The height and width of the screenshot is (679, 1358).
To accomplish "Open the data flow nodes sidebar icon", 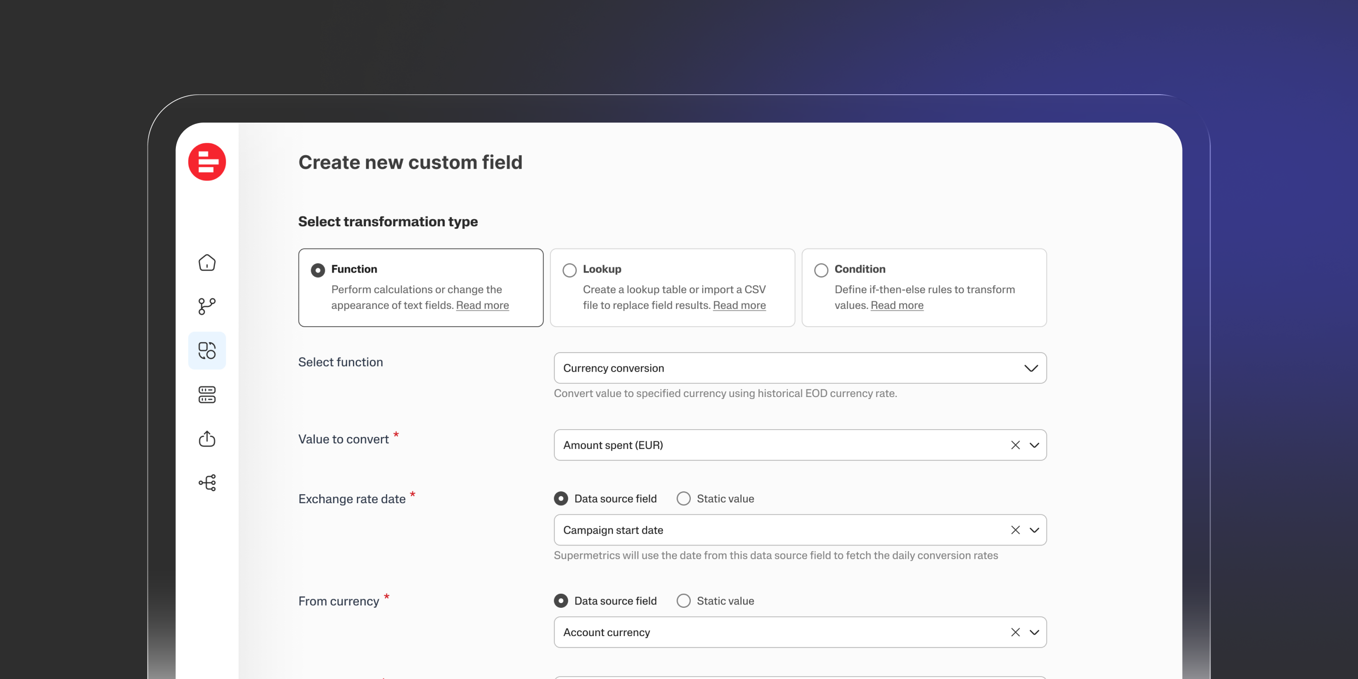I will coord(207,482).
